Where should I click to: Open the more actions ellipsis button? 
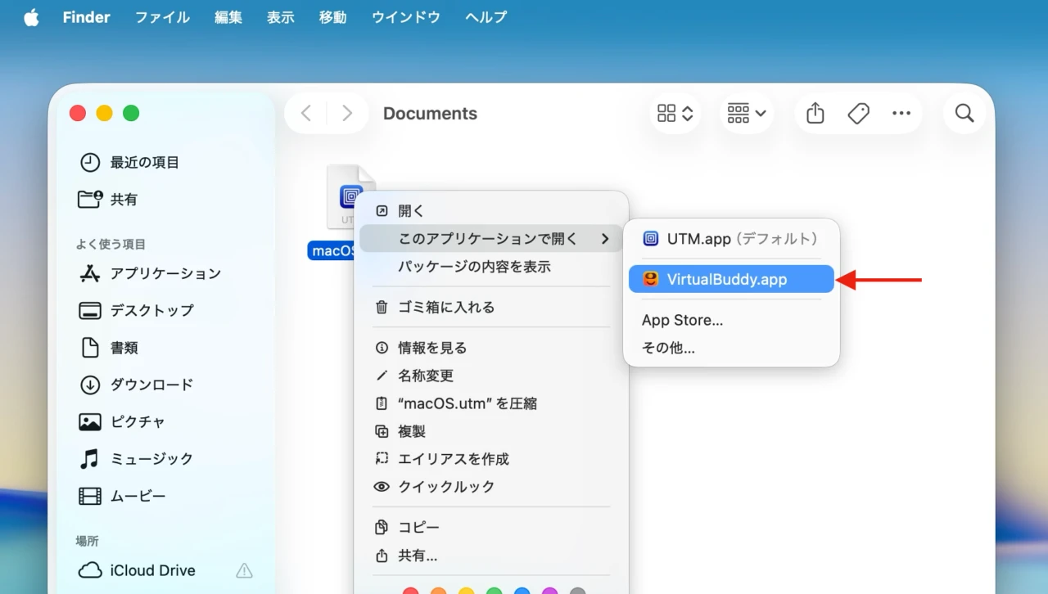coord(901,114)
